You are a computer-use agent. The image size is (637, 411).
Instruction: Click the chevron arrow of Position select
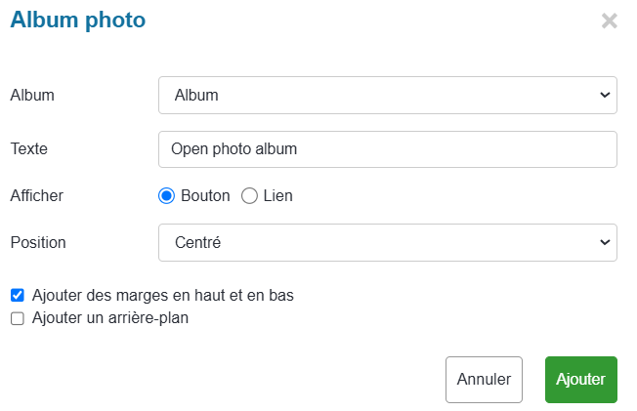click(x=603, y=242)
